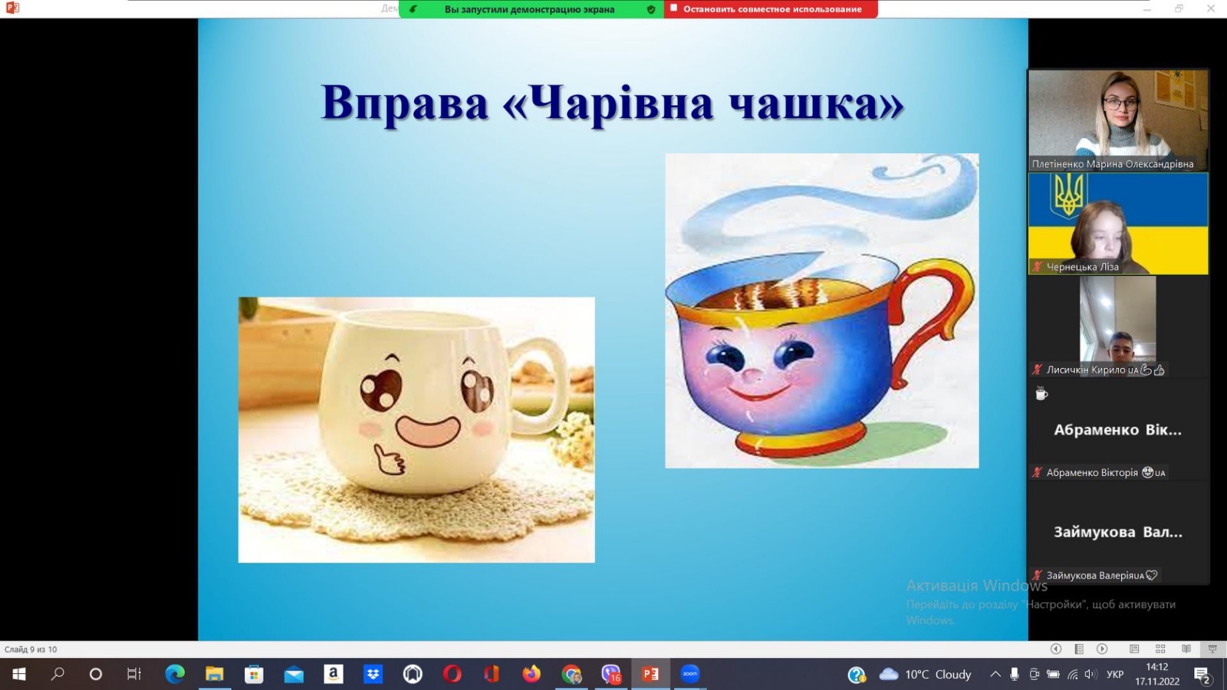Screen dimensions: 1227x690
Task: Open the volume control icon
Action: [x=1090, y=675]
